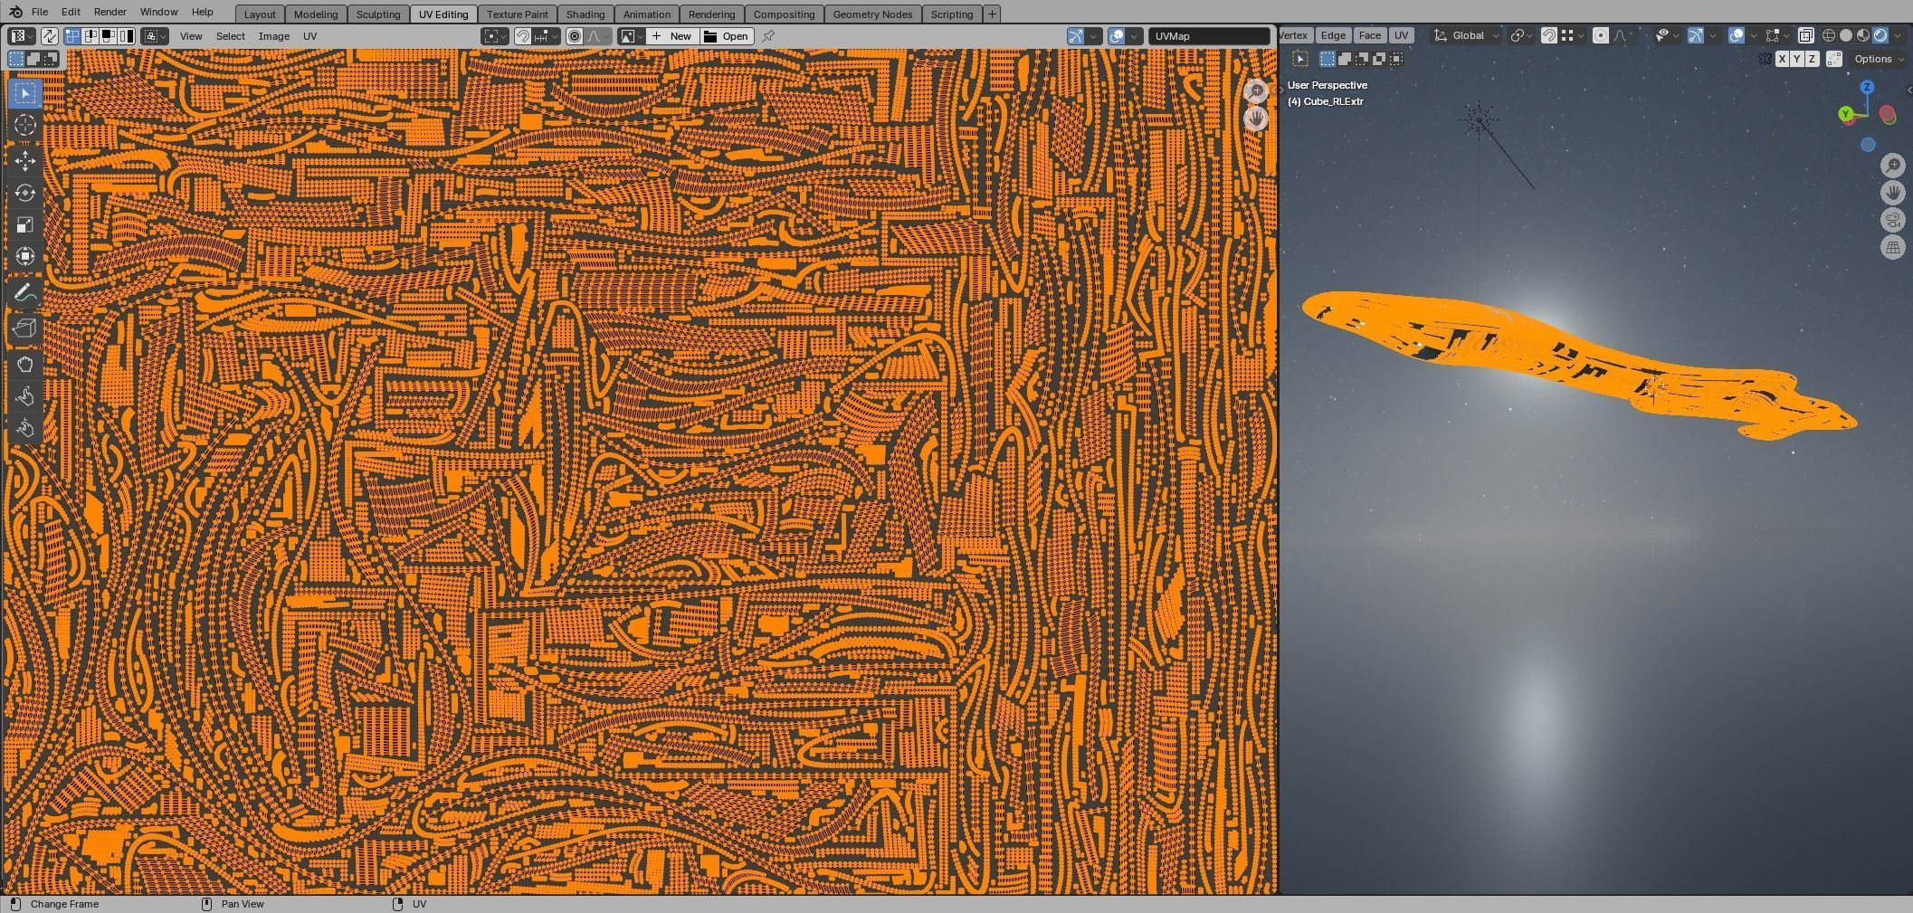
Task: Enable UV vertex select mode
Action: click(72, 36)
